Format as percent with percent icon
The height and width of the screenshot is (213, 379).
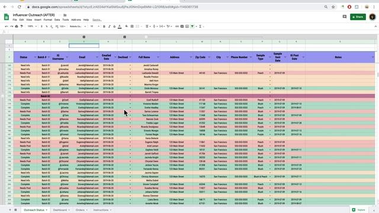click(46, 26)
